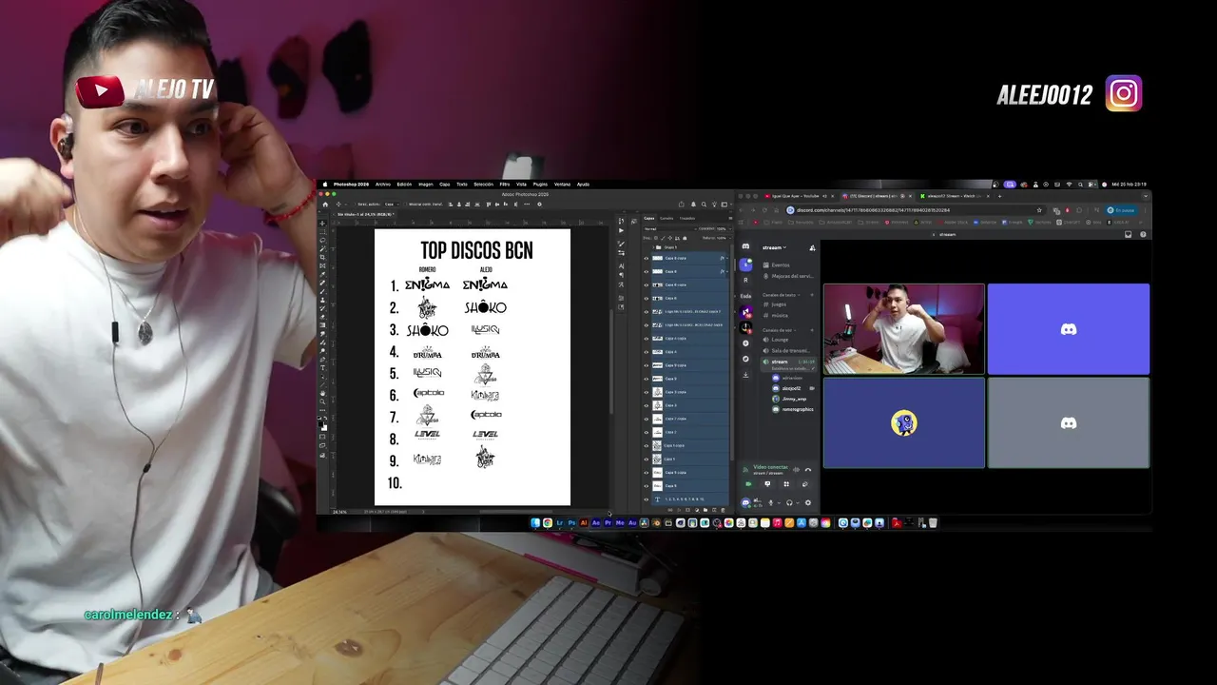Hide the Capa 1 layer
This screenshot has width=1217, height=685.
pyautogui.click(x=647, y=459)
